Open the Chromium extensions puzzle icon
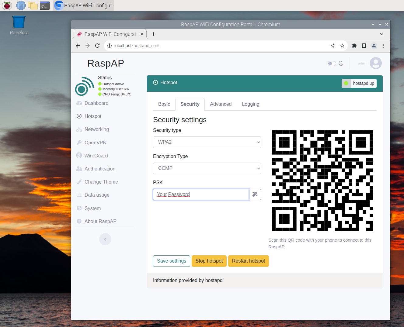 tap(354, 46)
